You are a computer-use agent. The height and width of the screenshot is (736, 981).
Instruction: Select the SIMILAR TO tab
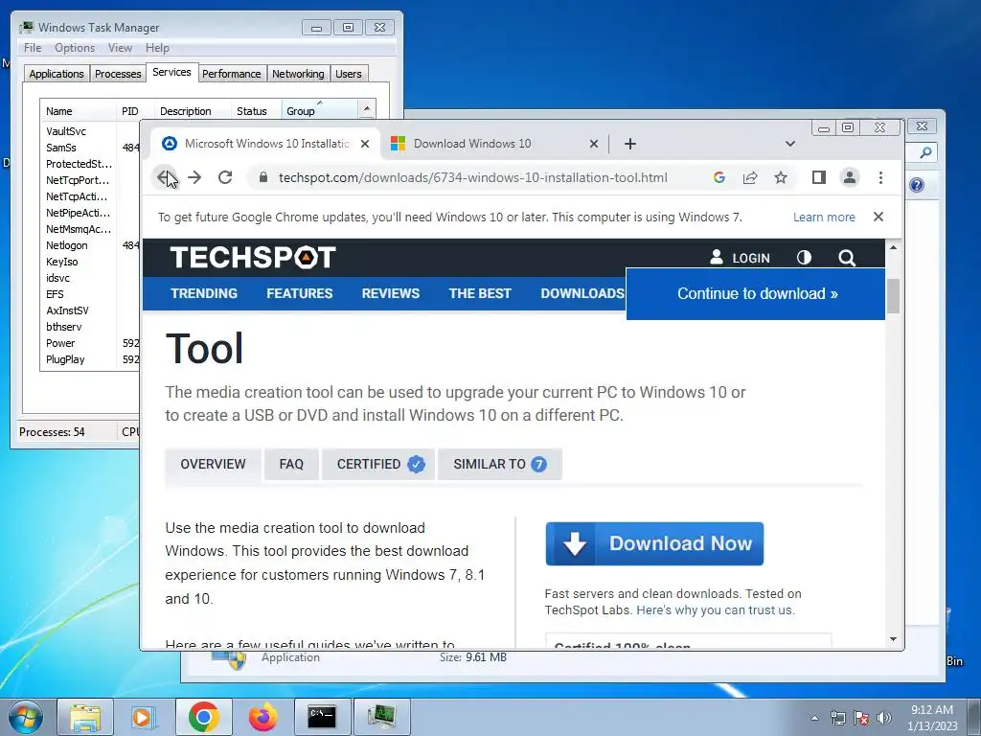[x=500, y=465]
